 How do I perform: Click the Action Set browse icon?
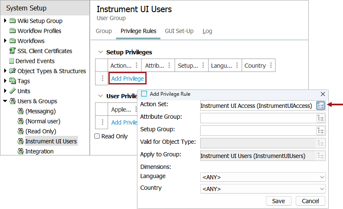[x=320, y=106]
